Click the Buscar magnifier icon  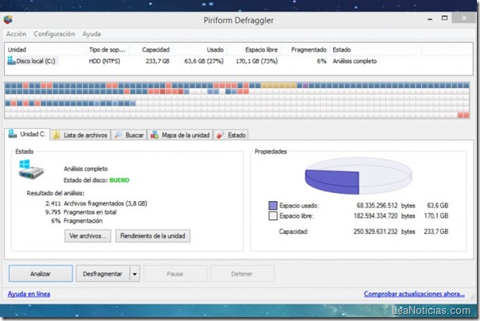click(118, 135)
